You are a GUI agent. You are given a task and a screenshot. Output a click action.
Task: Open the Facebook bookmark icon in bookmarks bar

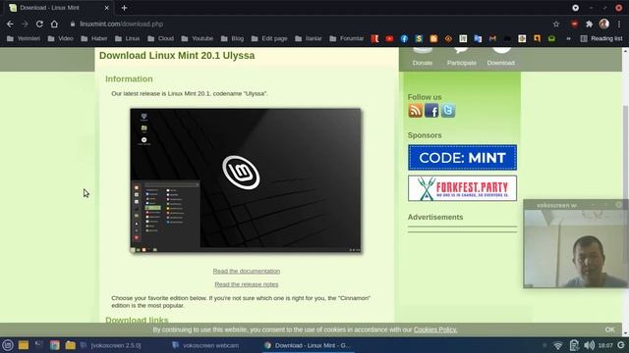tap(404, 38)
